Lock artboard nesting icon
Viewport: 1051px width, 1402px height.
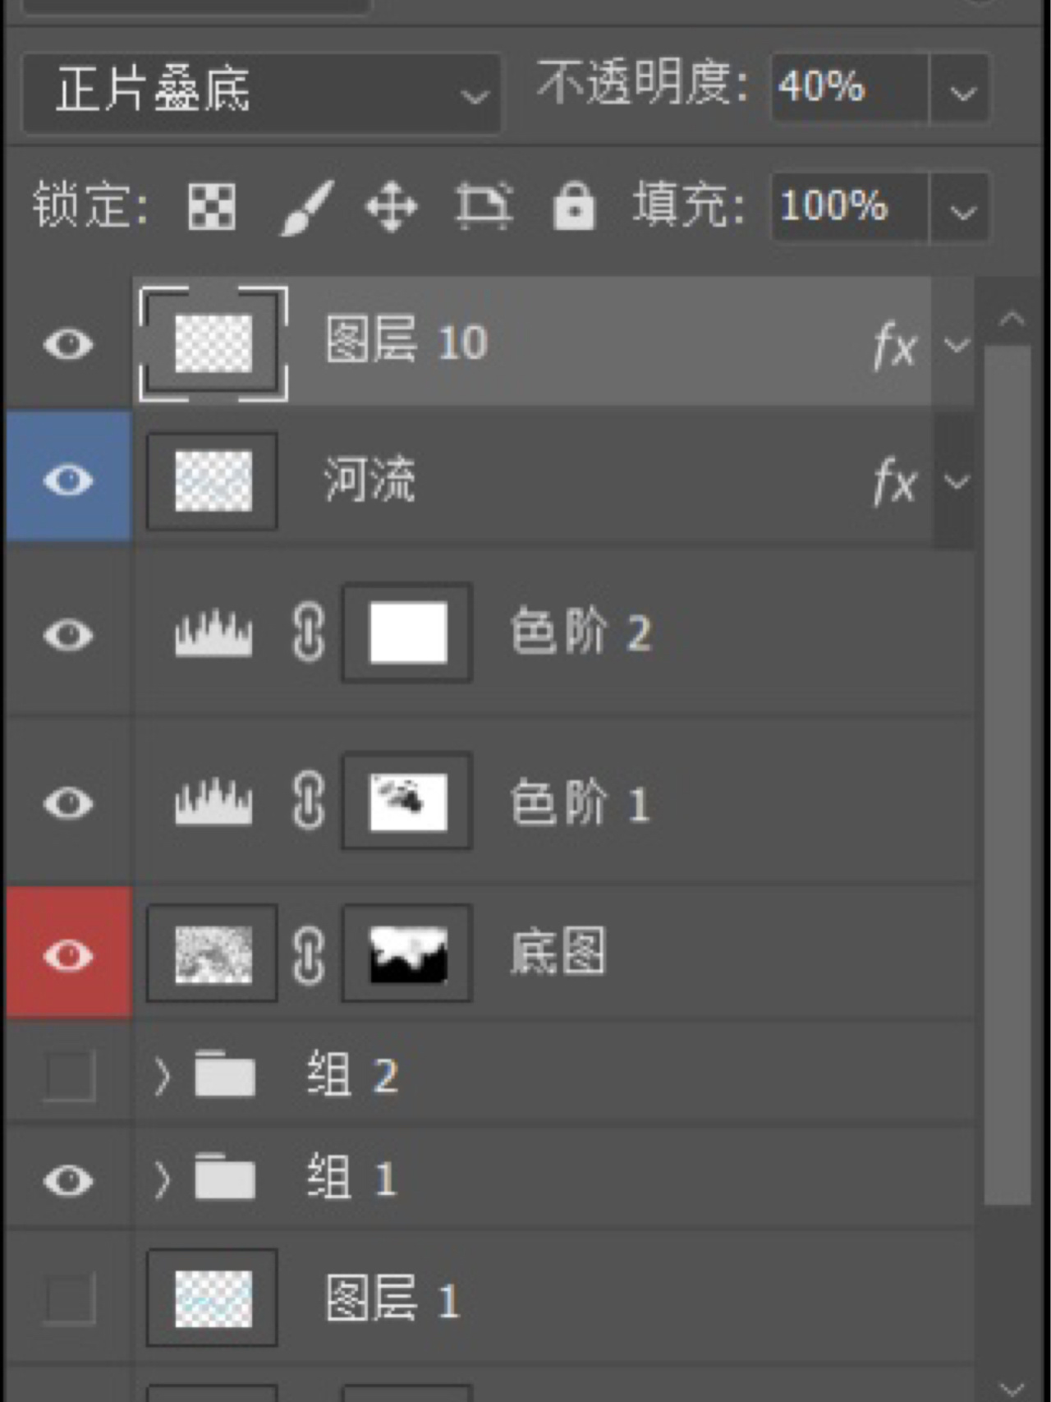484,205
